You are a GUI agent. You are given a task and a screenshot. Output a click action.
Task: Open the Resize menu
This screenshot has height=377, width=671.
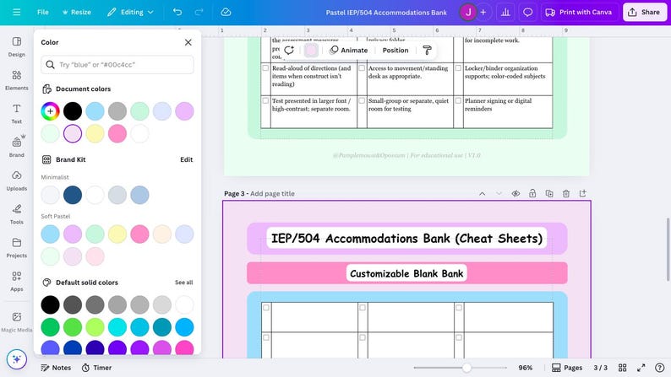click(x=77, y=12)
